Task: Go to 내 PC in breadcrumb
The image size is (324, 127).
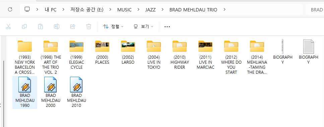Action: [50, 10]
